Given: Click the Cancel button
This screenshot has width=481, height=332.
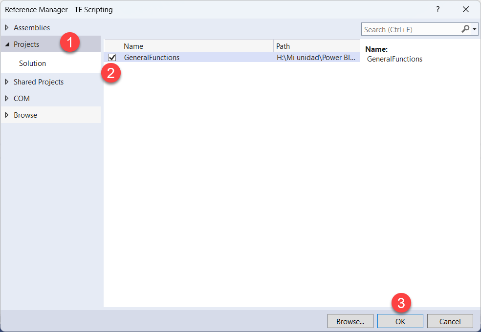Looking at the screenshot, I should tap(450, 321).
